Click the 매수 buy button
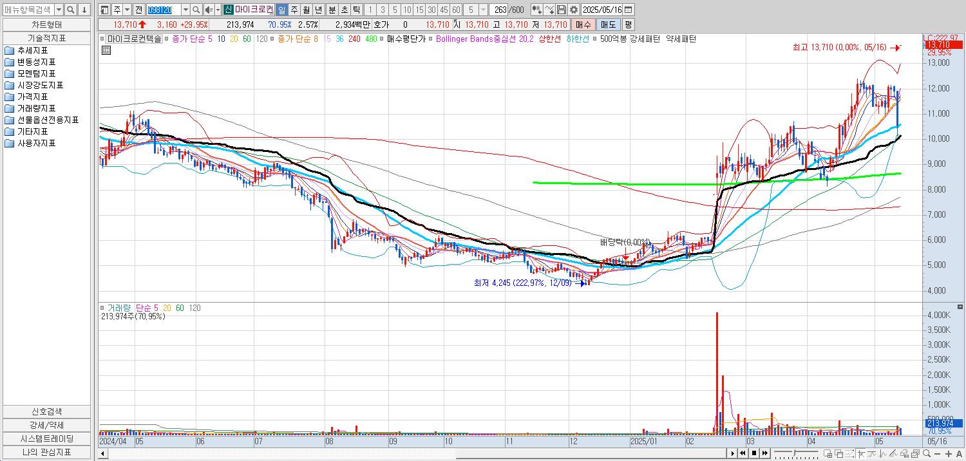This screenshot has height=461, width=966. [x=583, y=24]
